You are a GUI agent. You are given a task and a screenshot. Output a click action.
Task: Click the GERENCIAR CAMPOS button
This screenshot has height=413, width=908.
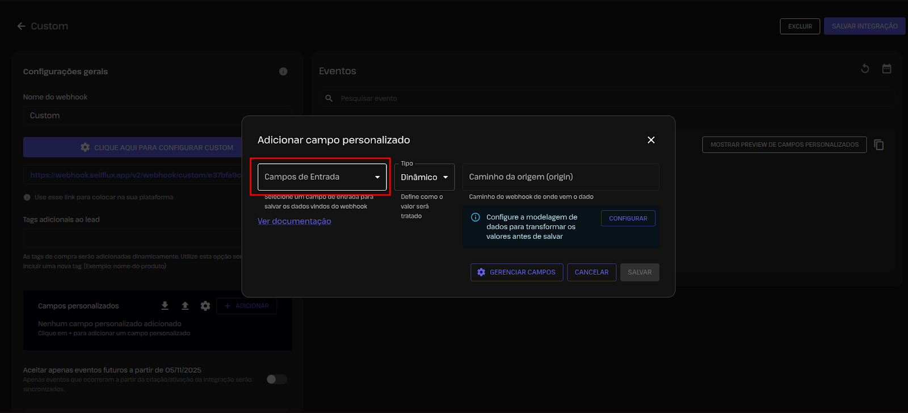coord(516,272)
